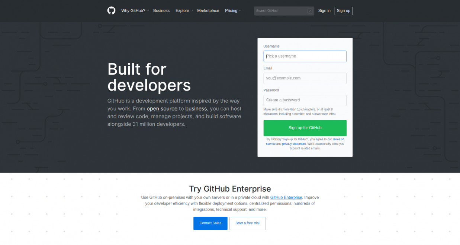Follow the business link in hero text

(x=196, y=109)
